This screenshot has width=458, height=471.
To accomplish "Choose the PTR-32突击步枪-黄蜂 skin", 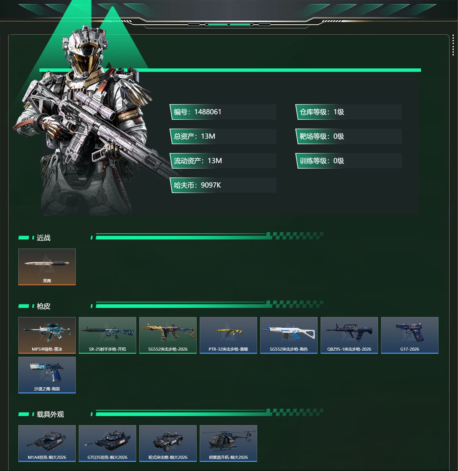I will tap(228, 335).
